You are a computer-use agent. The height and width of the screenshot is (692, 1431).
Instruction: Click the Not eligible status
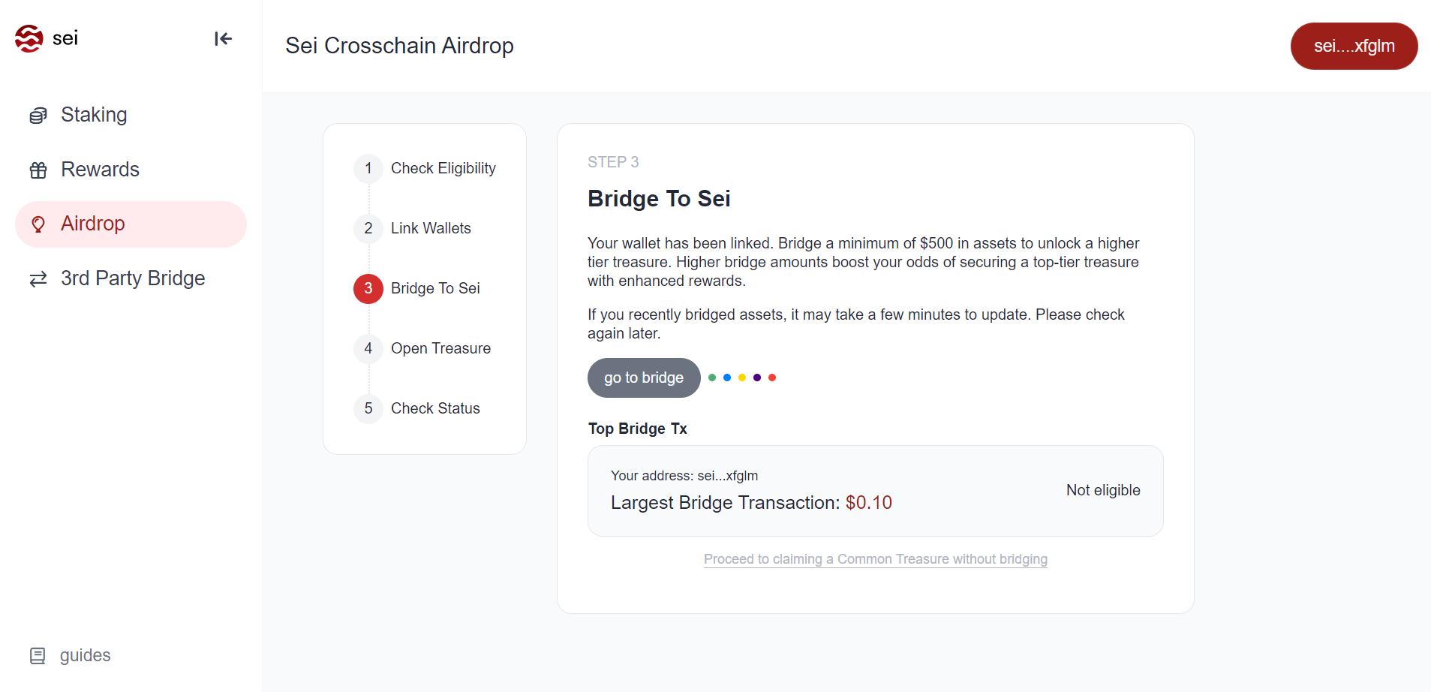pos(1103,490)
